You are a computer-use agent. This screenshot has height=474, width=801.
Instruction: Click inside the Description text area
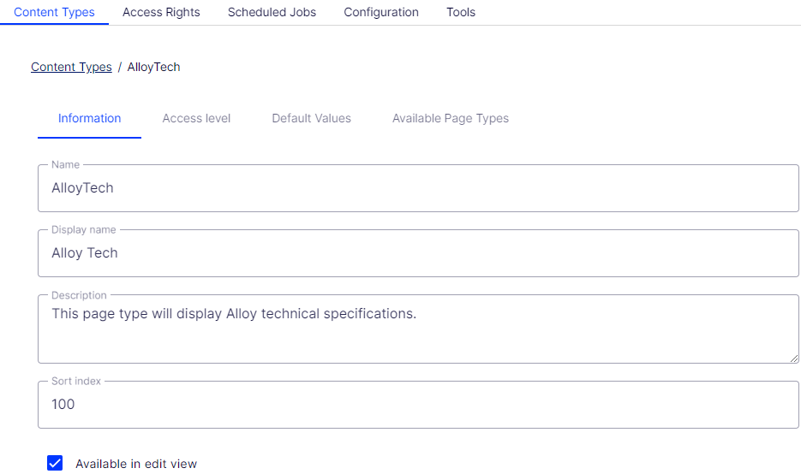[418, 329]
